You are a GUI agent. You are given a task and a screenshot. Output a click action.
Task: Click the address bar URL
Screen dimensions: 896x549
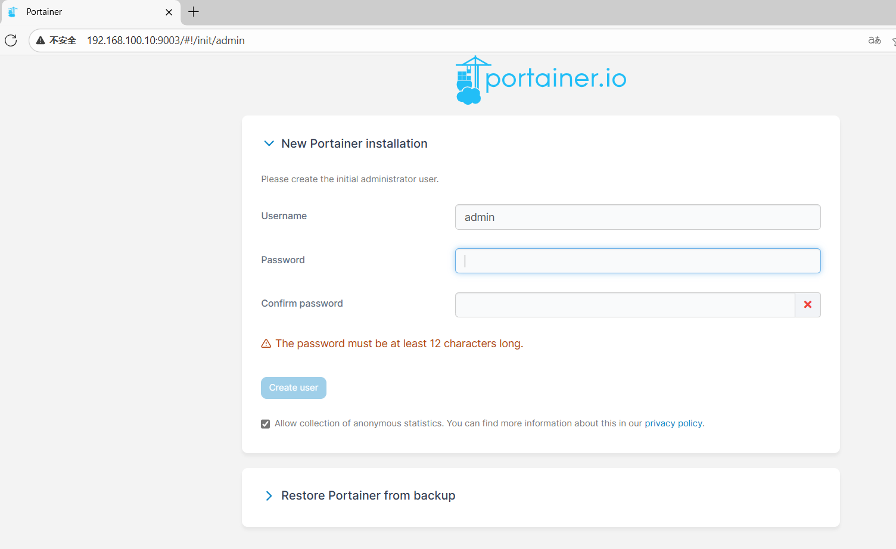[166, 40]
